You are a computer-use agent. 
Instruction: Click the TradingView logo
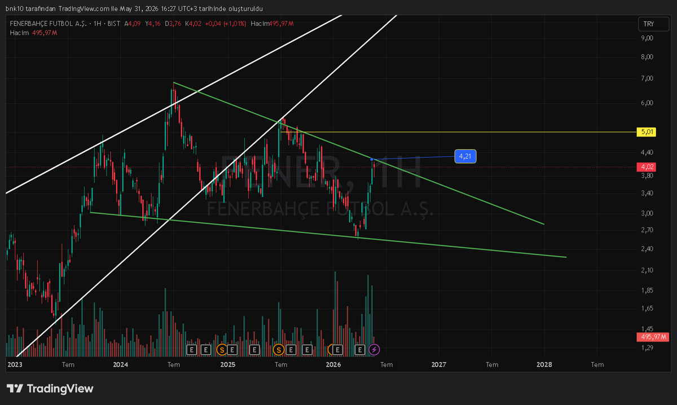pyautogui.click(x=50, y=389)
